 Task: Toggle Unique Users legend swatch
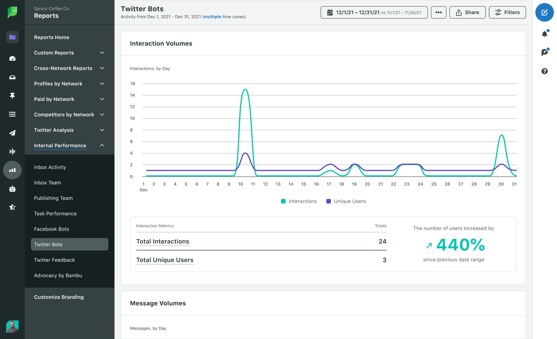[329, 201]
